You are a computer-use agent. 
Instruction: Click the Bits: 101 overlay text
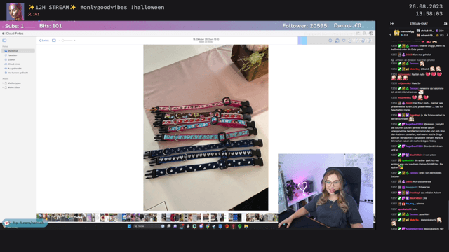pyautogui.click(x=51, y=26)
